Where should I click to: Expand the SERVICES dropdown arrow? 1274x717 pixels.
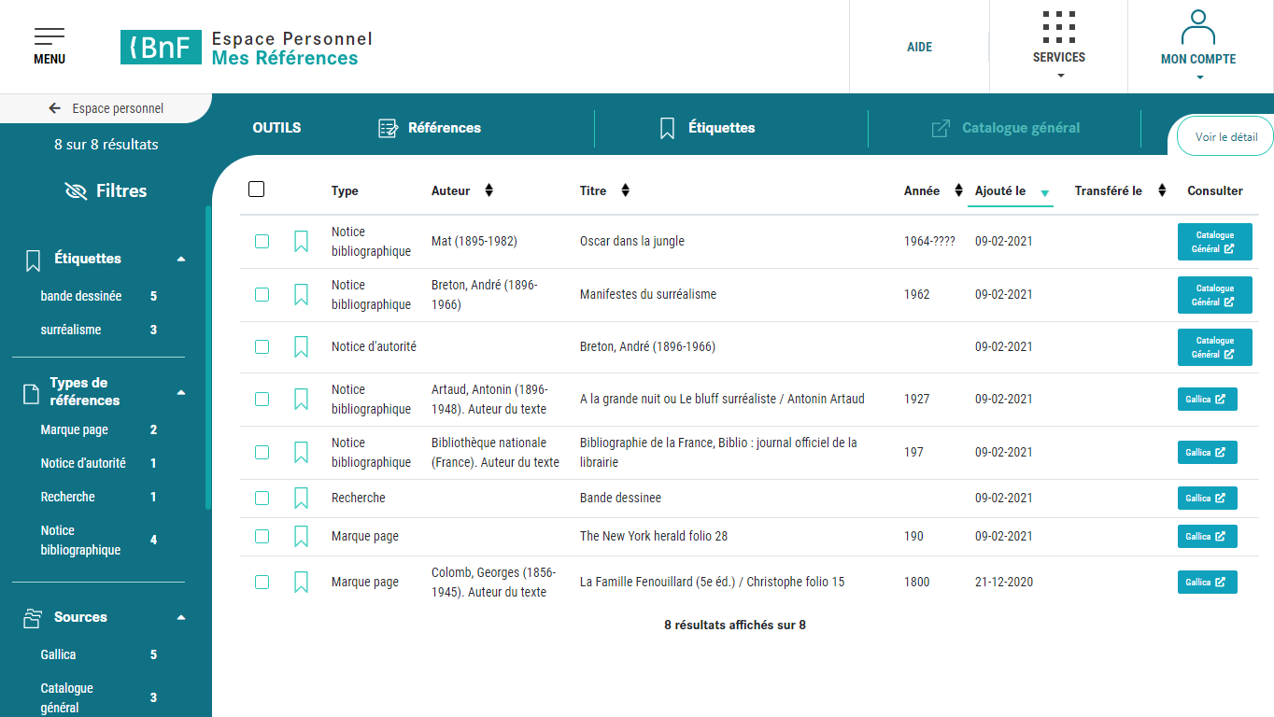pos(1060,76)
